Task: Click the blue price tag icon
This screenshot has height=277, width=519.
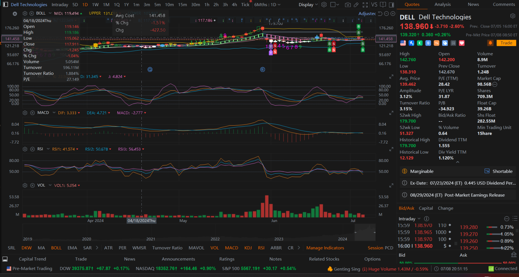Action: click(445, 43)
